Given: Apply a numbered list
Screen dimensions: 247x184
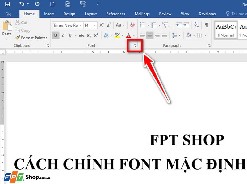Looking at the screenshot, I should point(154,25).
